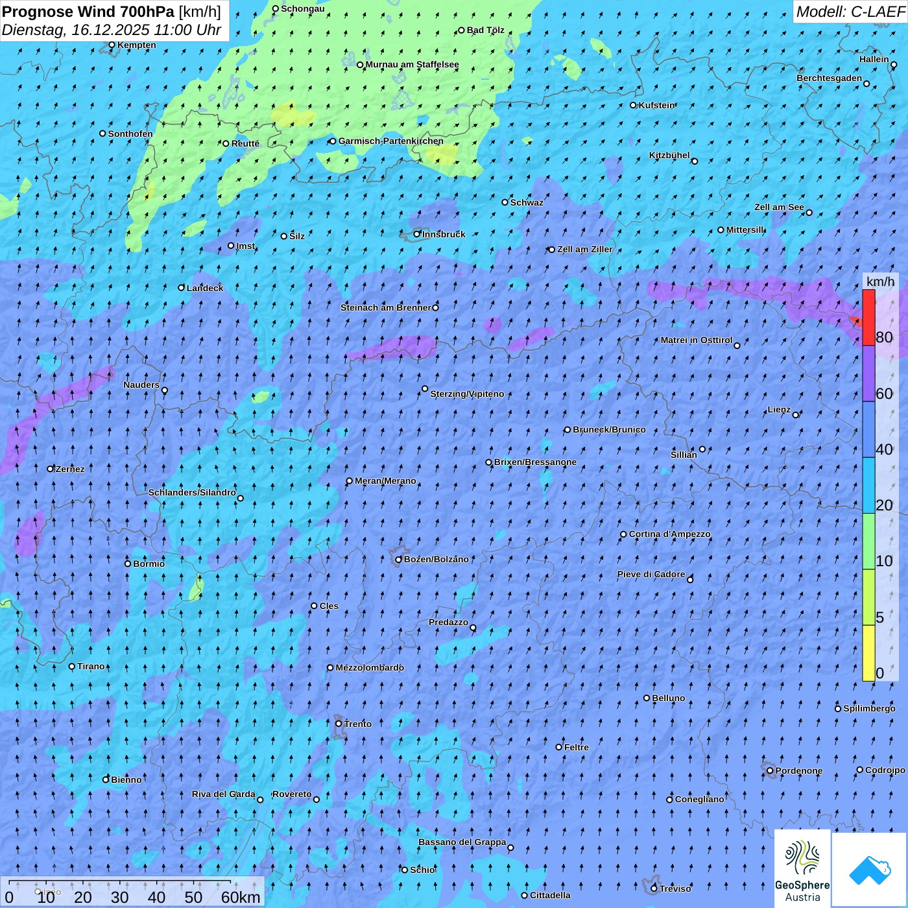
Task: Click the Bad Tölz location marker
Action: click(461, 30)
